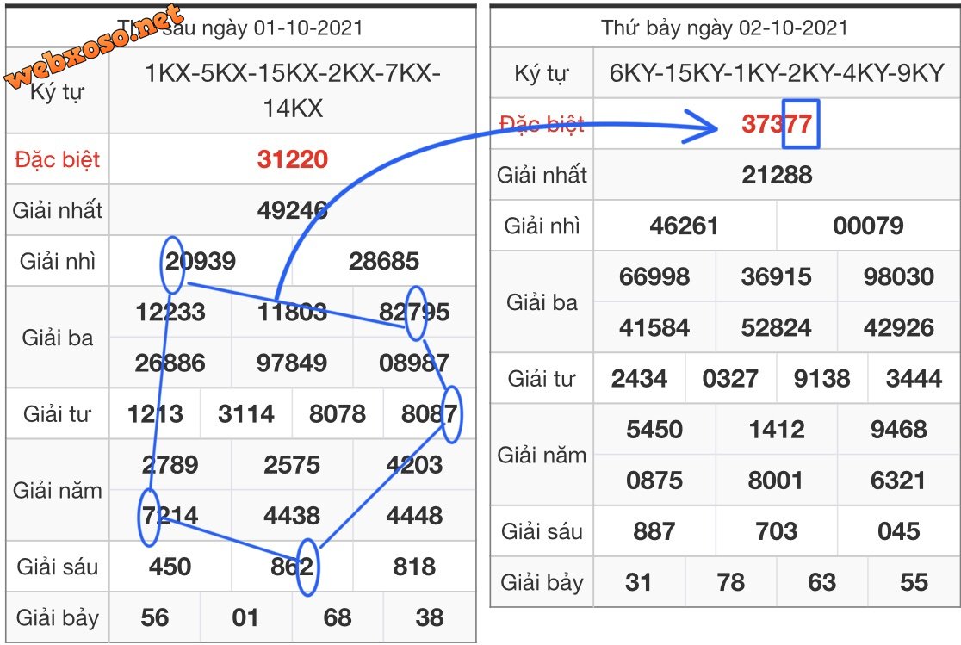Screen dimensions: 961x645
Task: Click the blue arrowhead pointing at 37377
Action: [708, 129]
